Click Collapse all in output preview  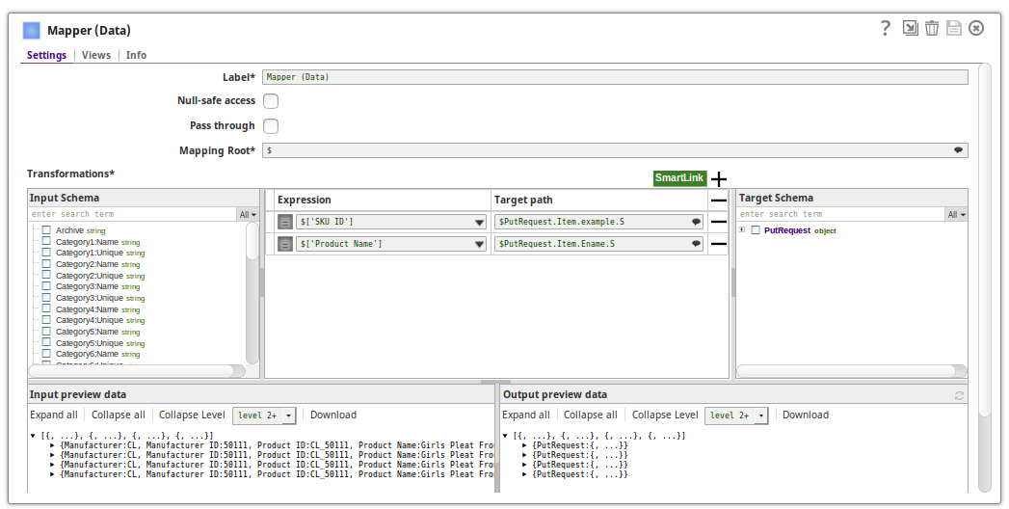click(591, 415)
